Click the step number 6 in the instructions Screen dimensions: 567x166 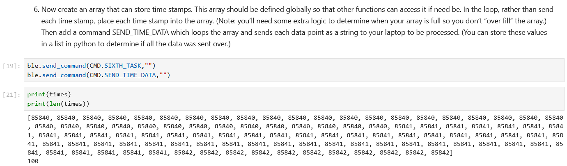tap(37, 9)
